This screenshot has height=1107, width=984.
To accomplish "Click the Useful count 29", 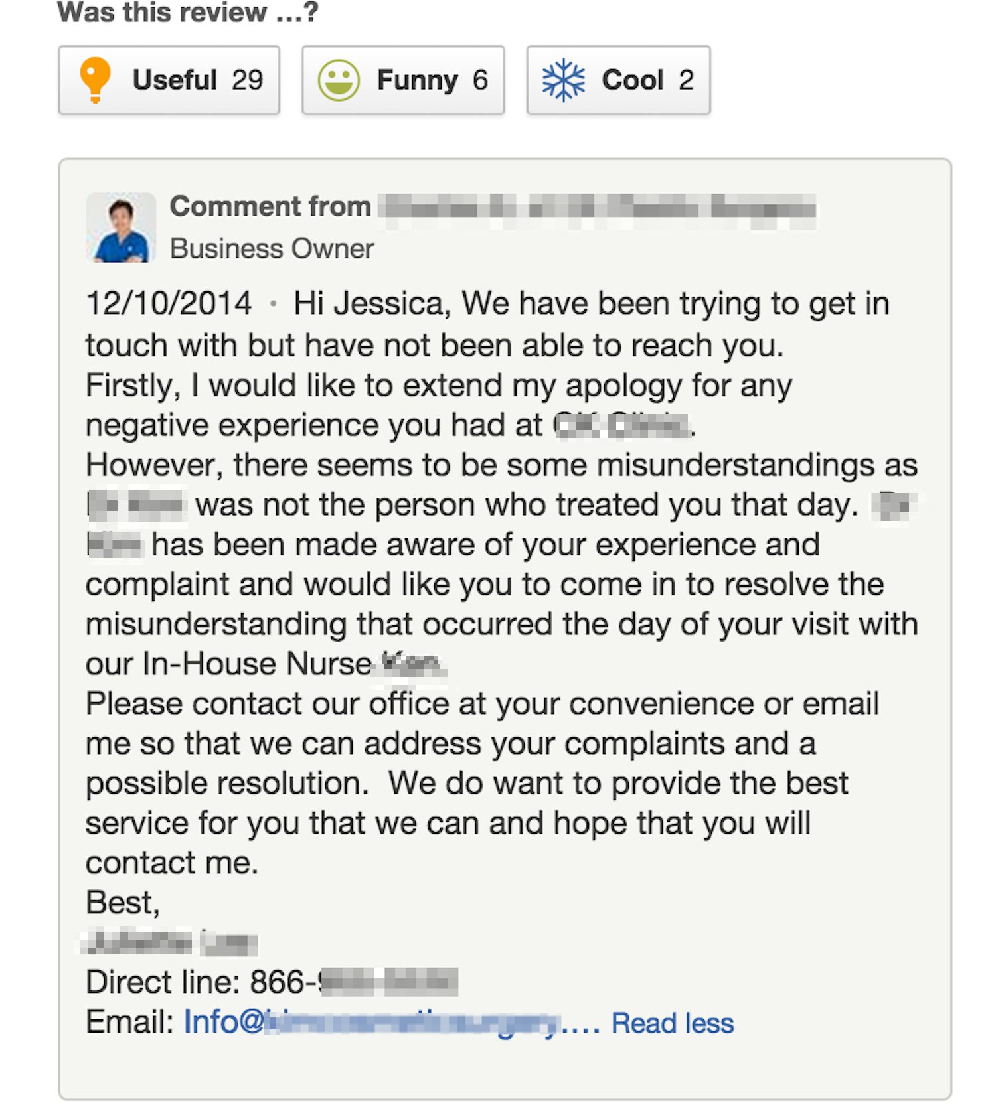I will (248, 80).
